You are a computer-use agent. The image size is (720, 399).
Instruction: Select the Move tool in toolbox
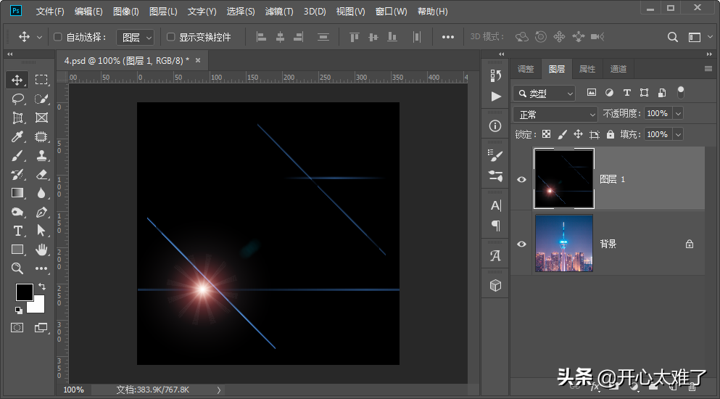(17, 80)
